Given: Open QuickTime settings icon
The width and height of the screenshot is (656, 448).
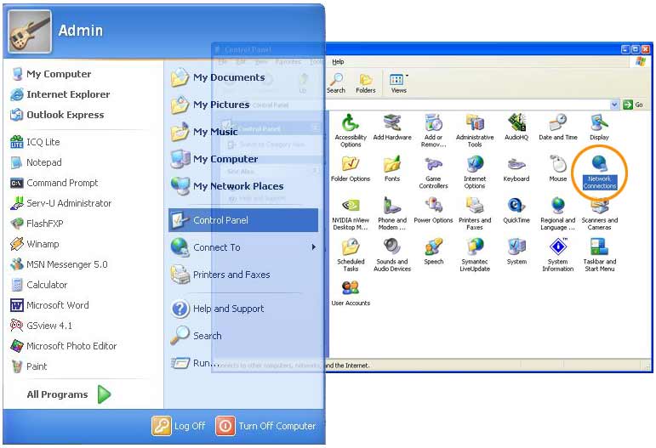Looking at the screenshot, I should click(x=516, y=210).
